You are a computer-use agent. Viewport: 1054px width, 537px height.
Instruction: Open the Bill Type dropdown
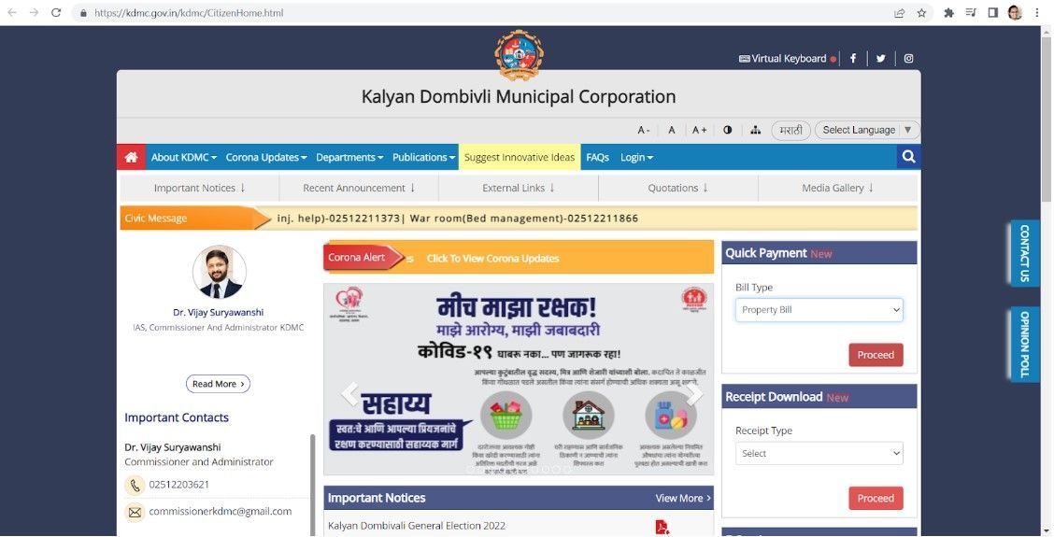(819, 310)
